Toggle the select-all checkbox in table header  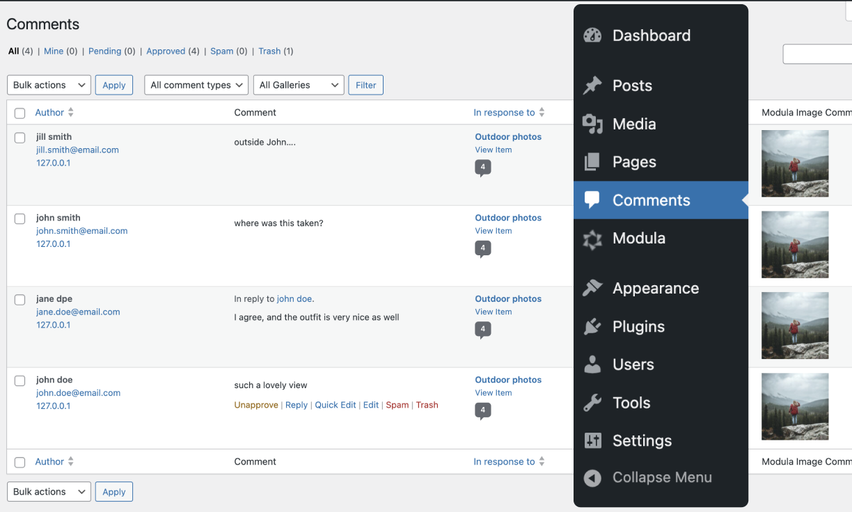pos(20,113)
